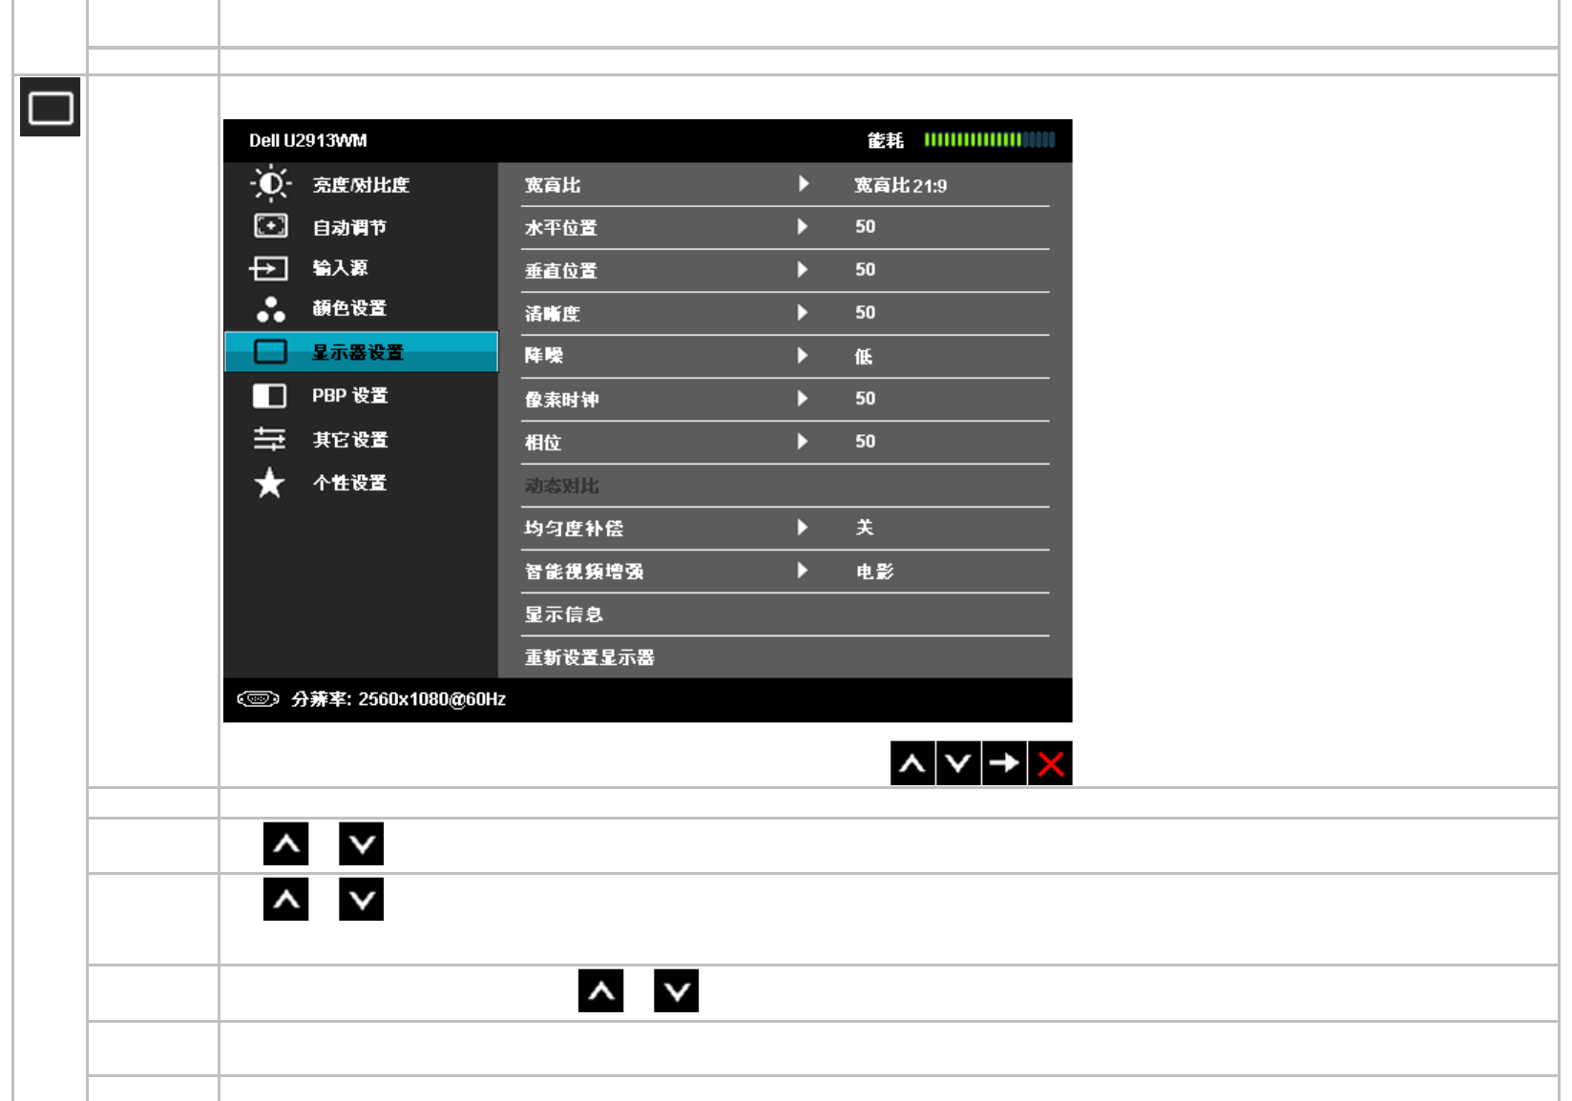Screen dimensions: 1572x1101
Task: Click the 降噪 value 低
Action: click(x=864, y=356)
